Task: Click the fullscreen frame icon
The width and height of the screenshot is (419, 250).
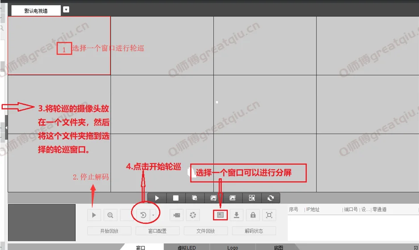Action: click(269, 215)
